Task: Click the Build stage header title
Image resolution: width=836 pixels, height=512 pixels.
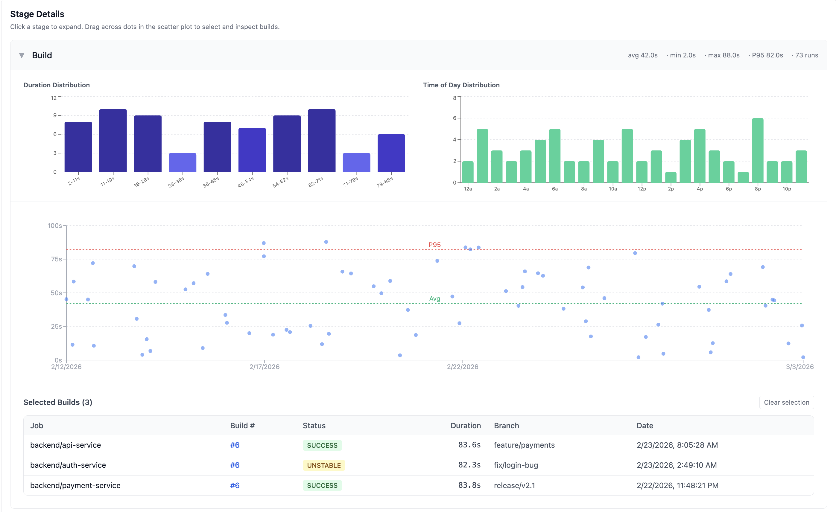Action: click(x=42, y=55)
